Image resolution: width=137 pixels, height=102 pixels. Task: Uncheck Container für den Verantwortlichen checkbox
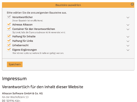pyautogui.click(x=9, y=29)
